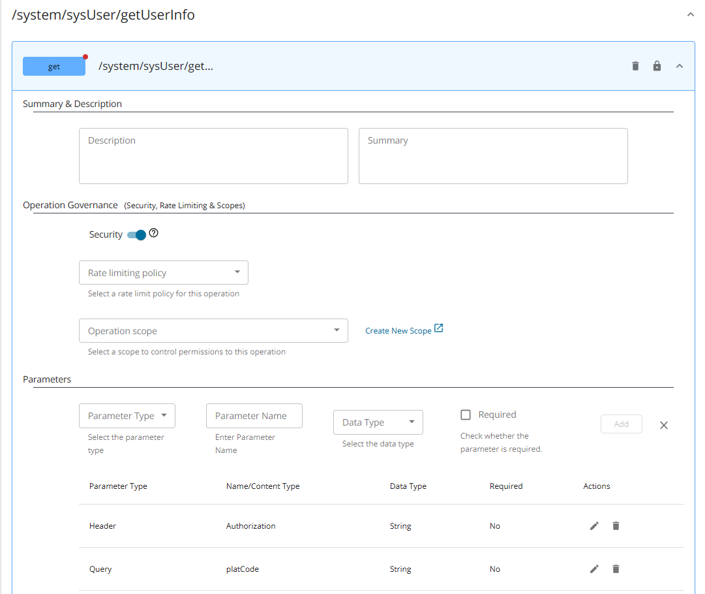Click the Parameter Name input field
The image size is (705, 594).
[254, 415]
